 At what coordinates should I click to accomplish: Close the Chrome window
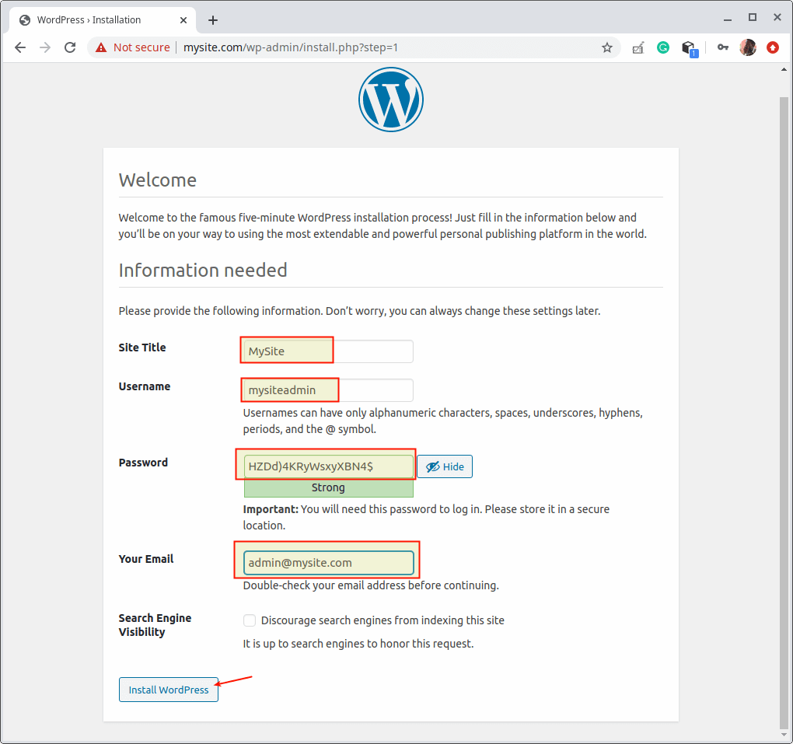click(x=777, y=18)
